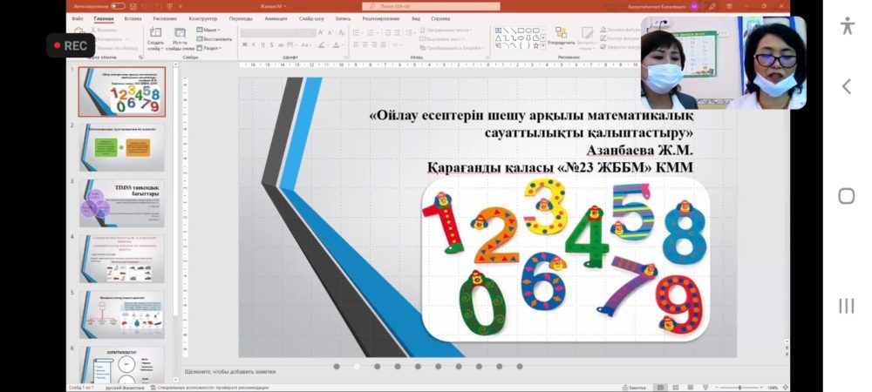
Task: Open the Конструктор ribbon tab
Action: click(203, 18)
